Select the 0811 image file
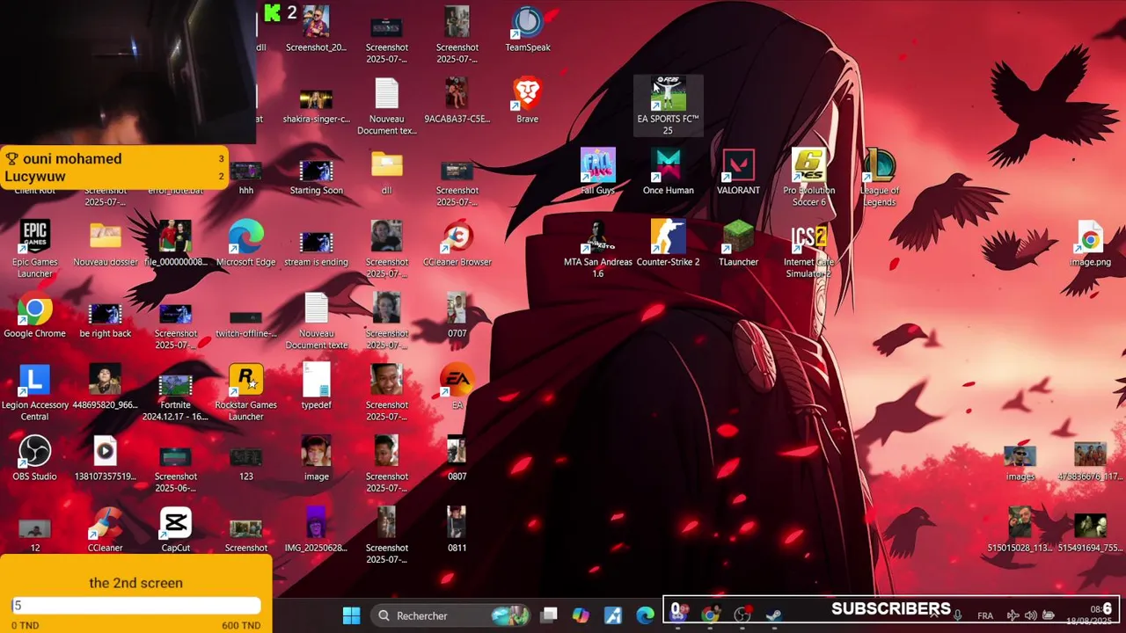 [x=457, y=530]
